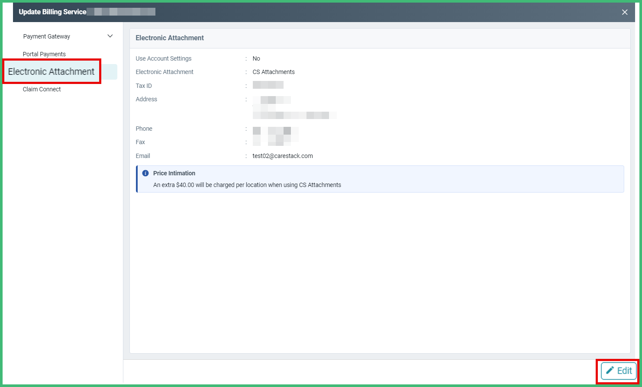The height and width of the screenshot is (387, 642).
Task: Click the Electronic Attachment panel header
Action: [170, 38]
